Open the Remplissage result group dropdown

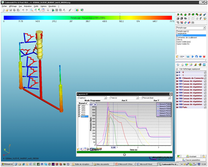coord(204,28)
